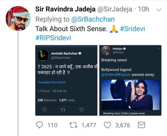
Task: Retweet the post with 1,477 retweets
Action: pos(73,125)
